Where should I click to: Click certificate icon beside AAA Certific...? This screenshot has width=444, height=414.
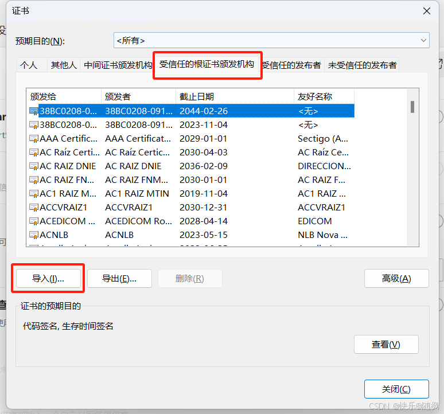click(x=34, y=139)
